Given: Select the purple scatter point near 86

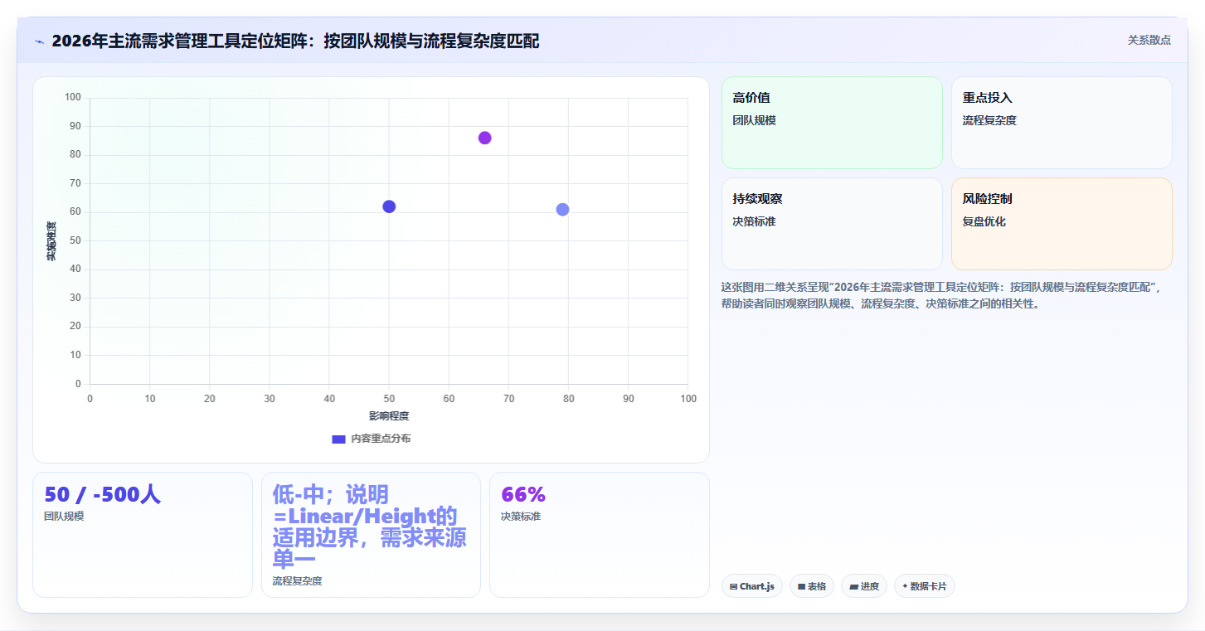Looking at the screenshot, I should [x=484, y=138].
